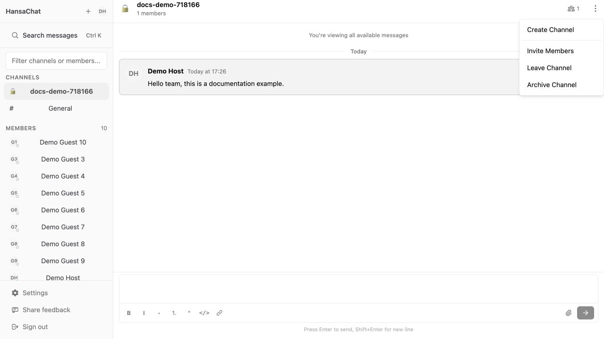Click the G5 avatar for Demo Guest 5
The height and width of the screenshot is (339, 604).
click(x=14, y=193)
